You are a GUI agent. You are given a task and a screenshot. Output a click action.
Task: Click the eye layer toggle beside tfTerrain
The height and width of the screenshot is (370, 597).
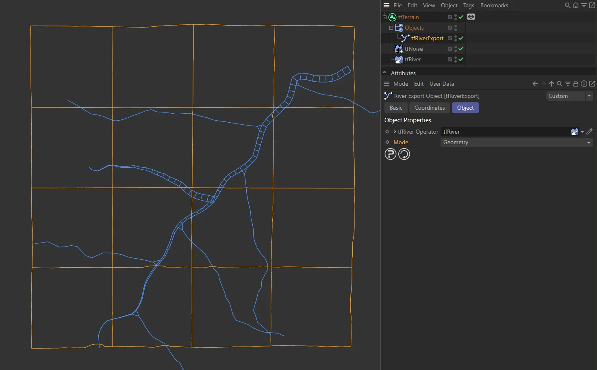(x=471, y=17)
